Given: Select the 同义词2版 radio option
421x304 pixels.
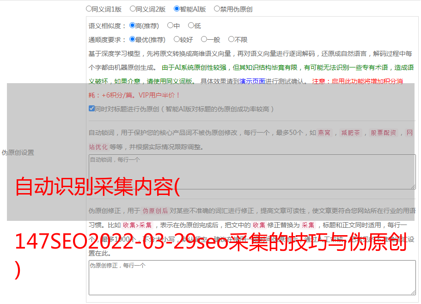Looking at the screenshot, I should coord(133,9).
